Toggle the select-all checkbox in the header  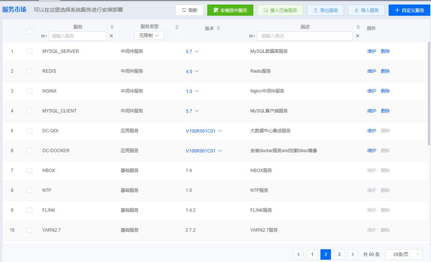point(30,31)
